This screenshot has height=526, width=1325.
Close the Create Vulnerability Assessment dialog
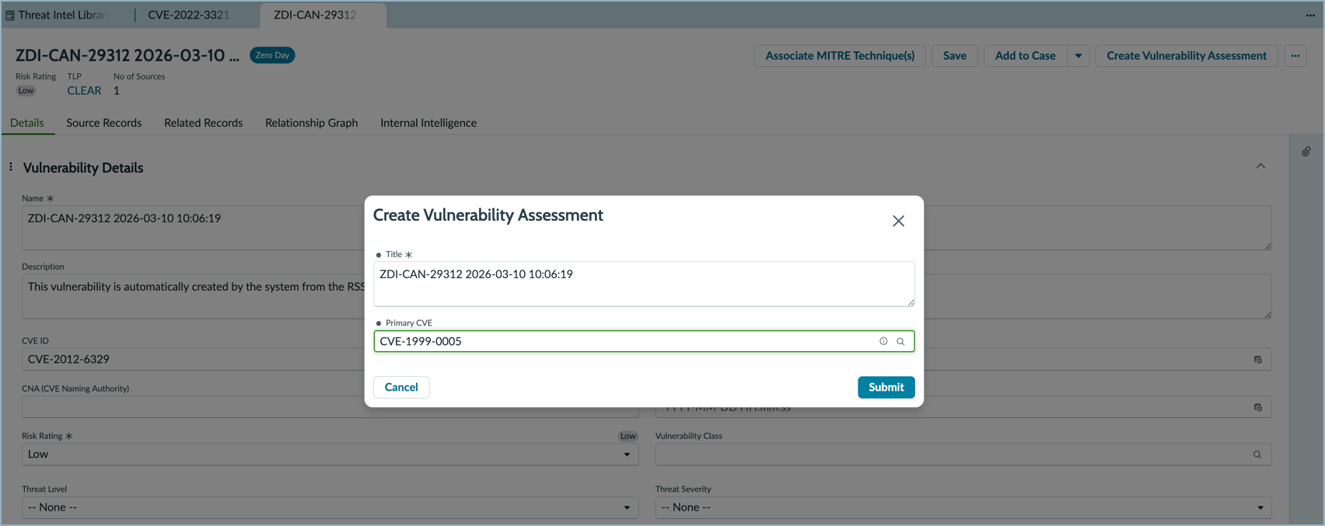pos(898,221)
